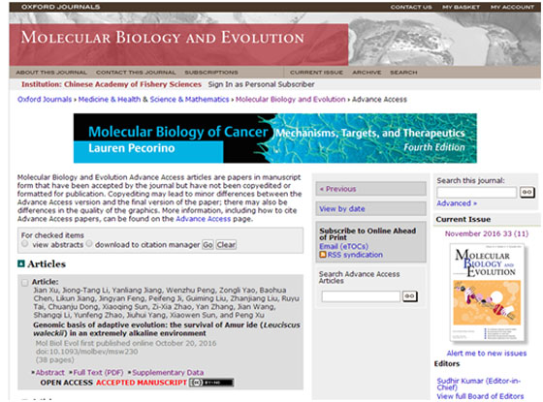Click Alert me to new issues
Viewport: 543px width, 402px height.
[487, 354]
